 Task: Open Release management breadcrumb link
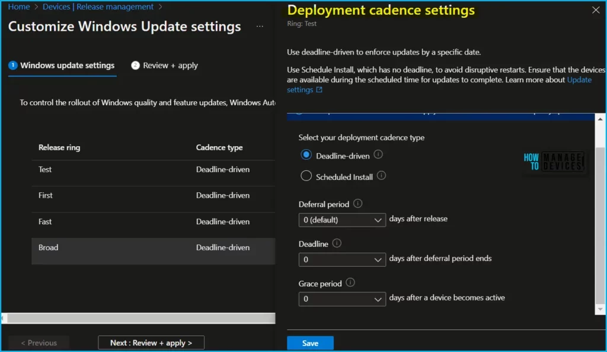115,7
